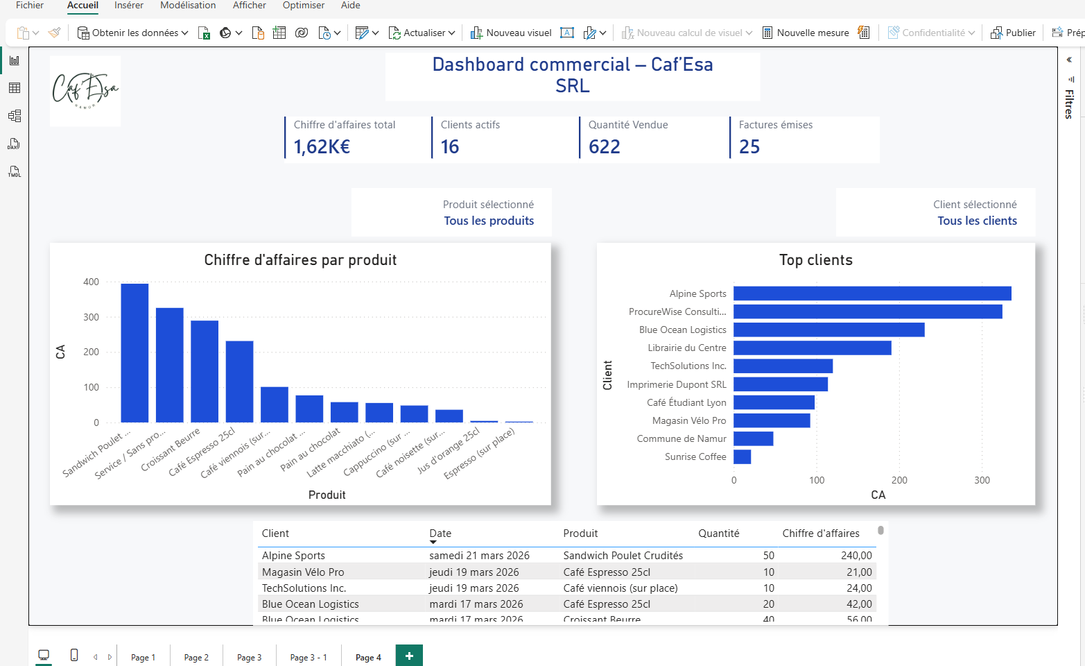Expand the Obtenir les données dropdown

tap(184, 33)
